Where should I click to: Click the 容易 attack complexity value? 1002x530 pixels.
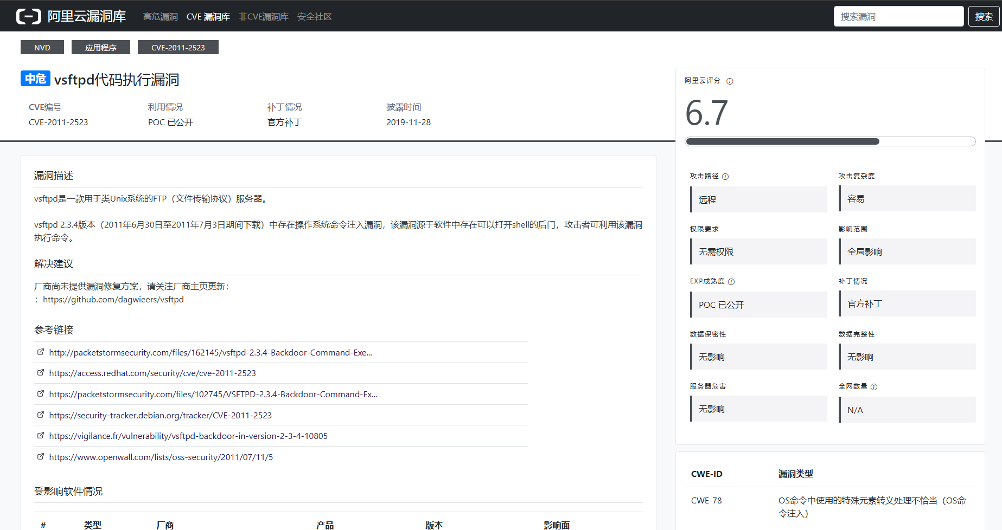[x=907, y=198]
